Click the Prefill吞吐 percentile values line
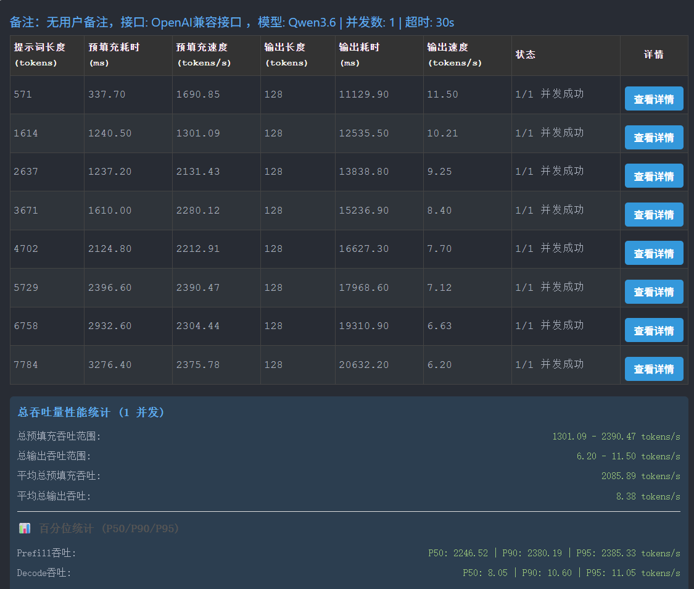The width and height of the screenshot is (694, 589). coord(554,553)
